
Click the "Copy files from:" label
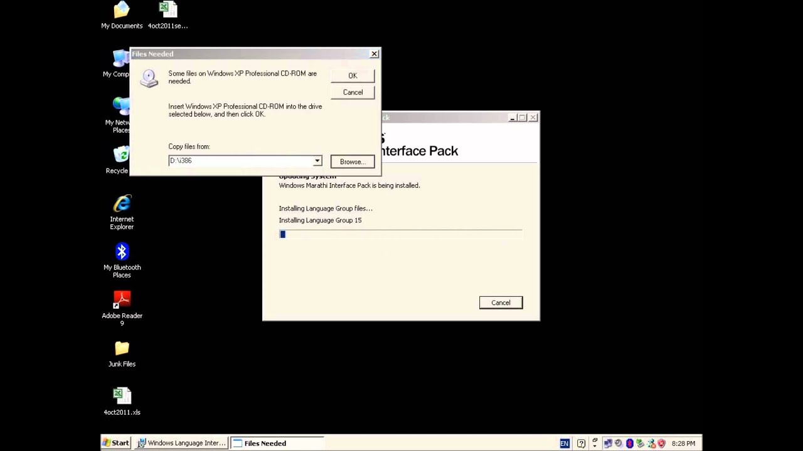click(189, 147)
